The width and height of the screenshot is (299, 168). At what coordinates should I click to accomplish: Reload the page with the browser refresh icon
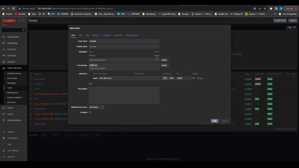(x=14, y=8)
